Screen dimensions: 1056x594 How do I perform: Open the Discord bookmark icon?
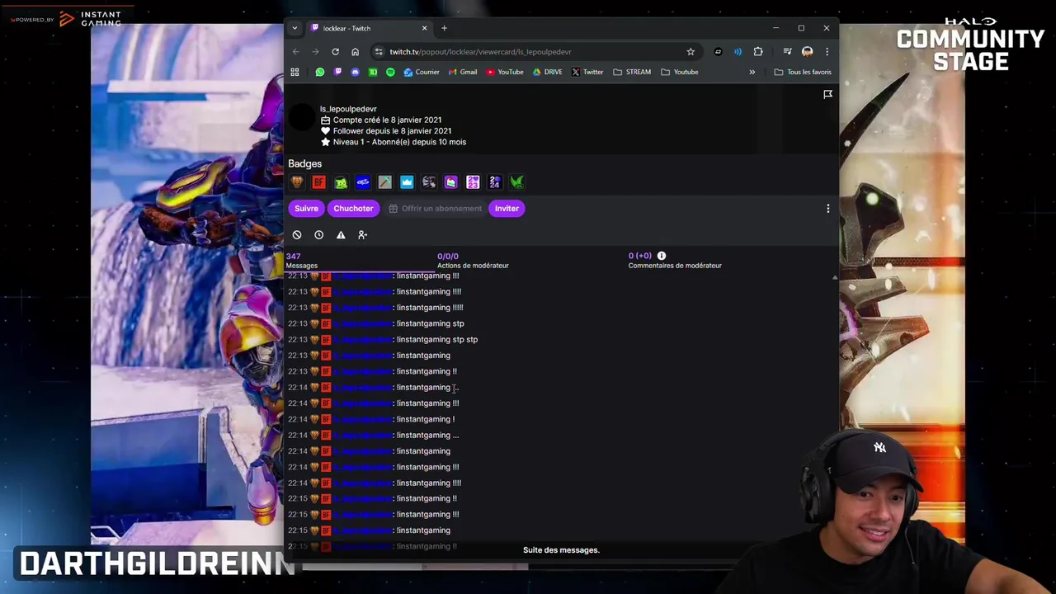[356, 73]
